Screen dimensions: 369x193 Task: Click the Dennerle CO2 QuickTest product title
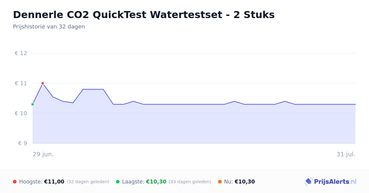coord(144,15)
